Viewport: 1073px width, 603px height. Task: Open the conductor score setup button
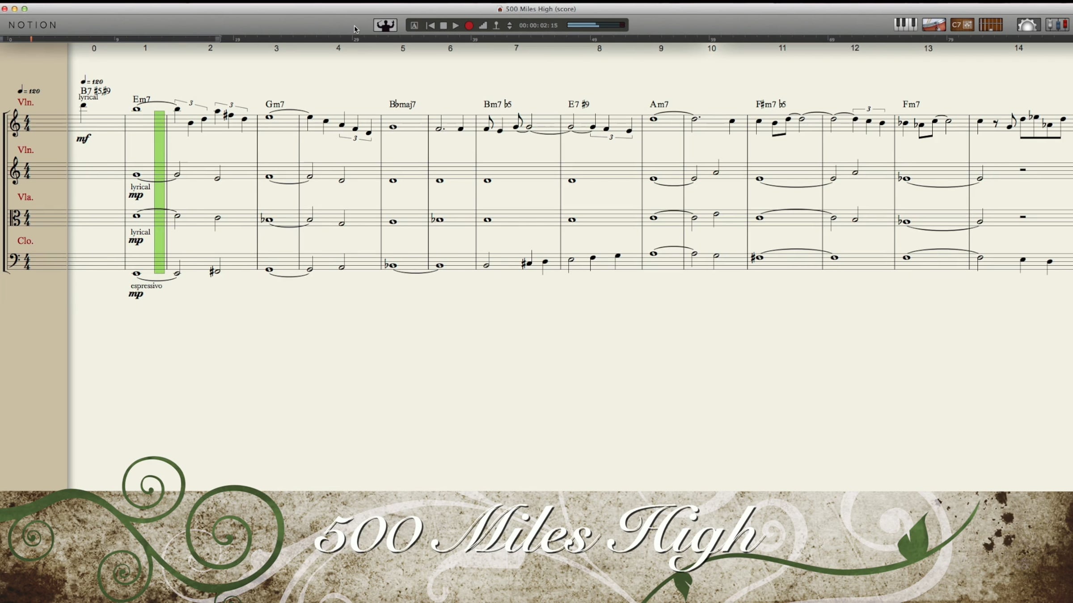(385, 25)
